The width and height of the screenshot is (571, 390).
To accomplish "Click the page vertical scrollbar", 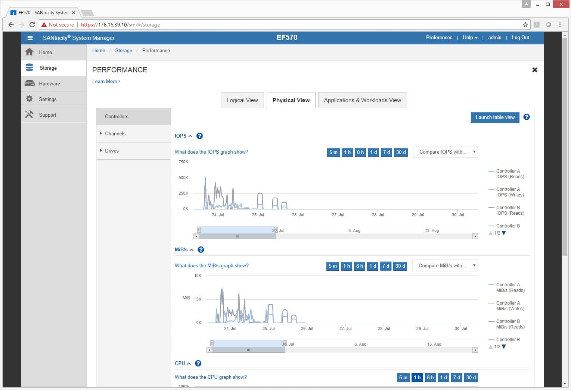I will (x=565, y=146).
